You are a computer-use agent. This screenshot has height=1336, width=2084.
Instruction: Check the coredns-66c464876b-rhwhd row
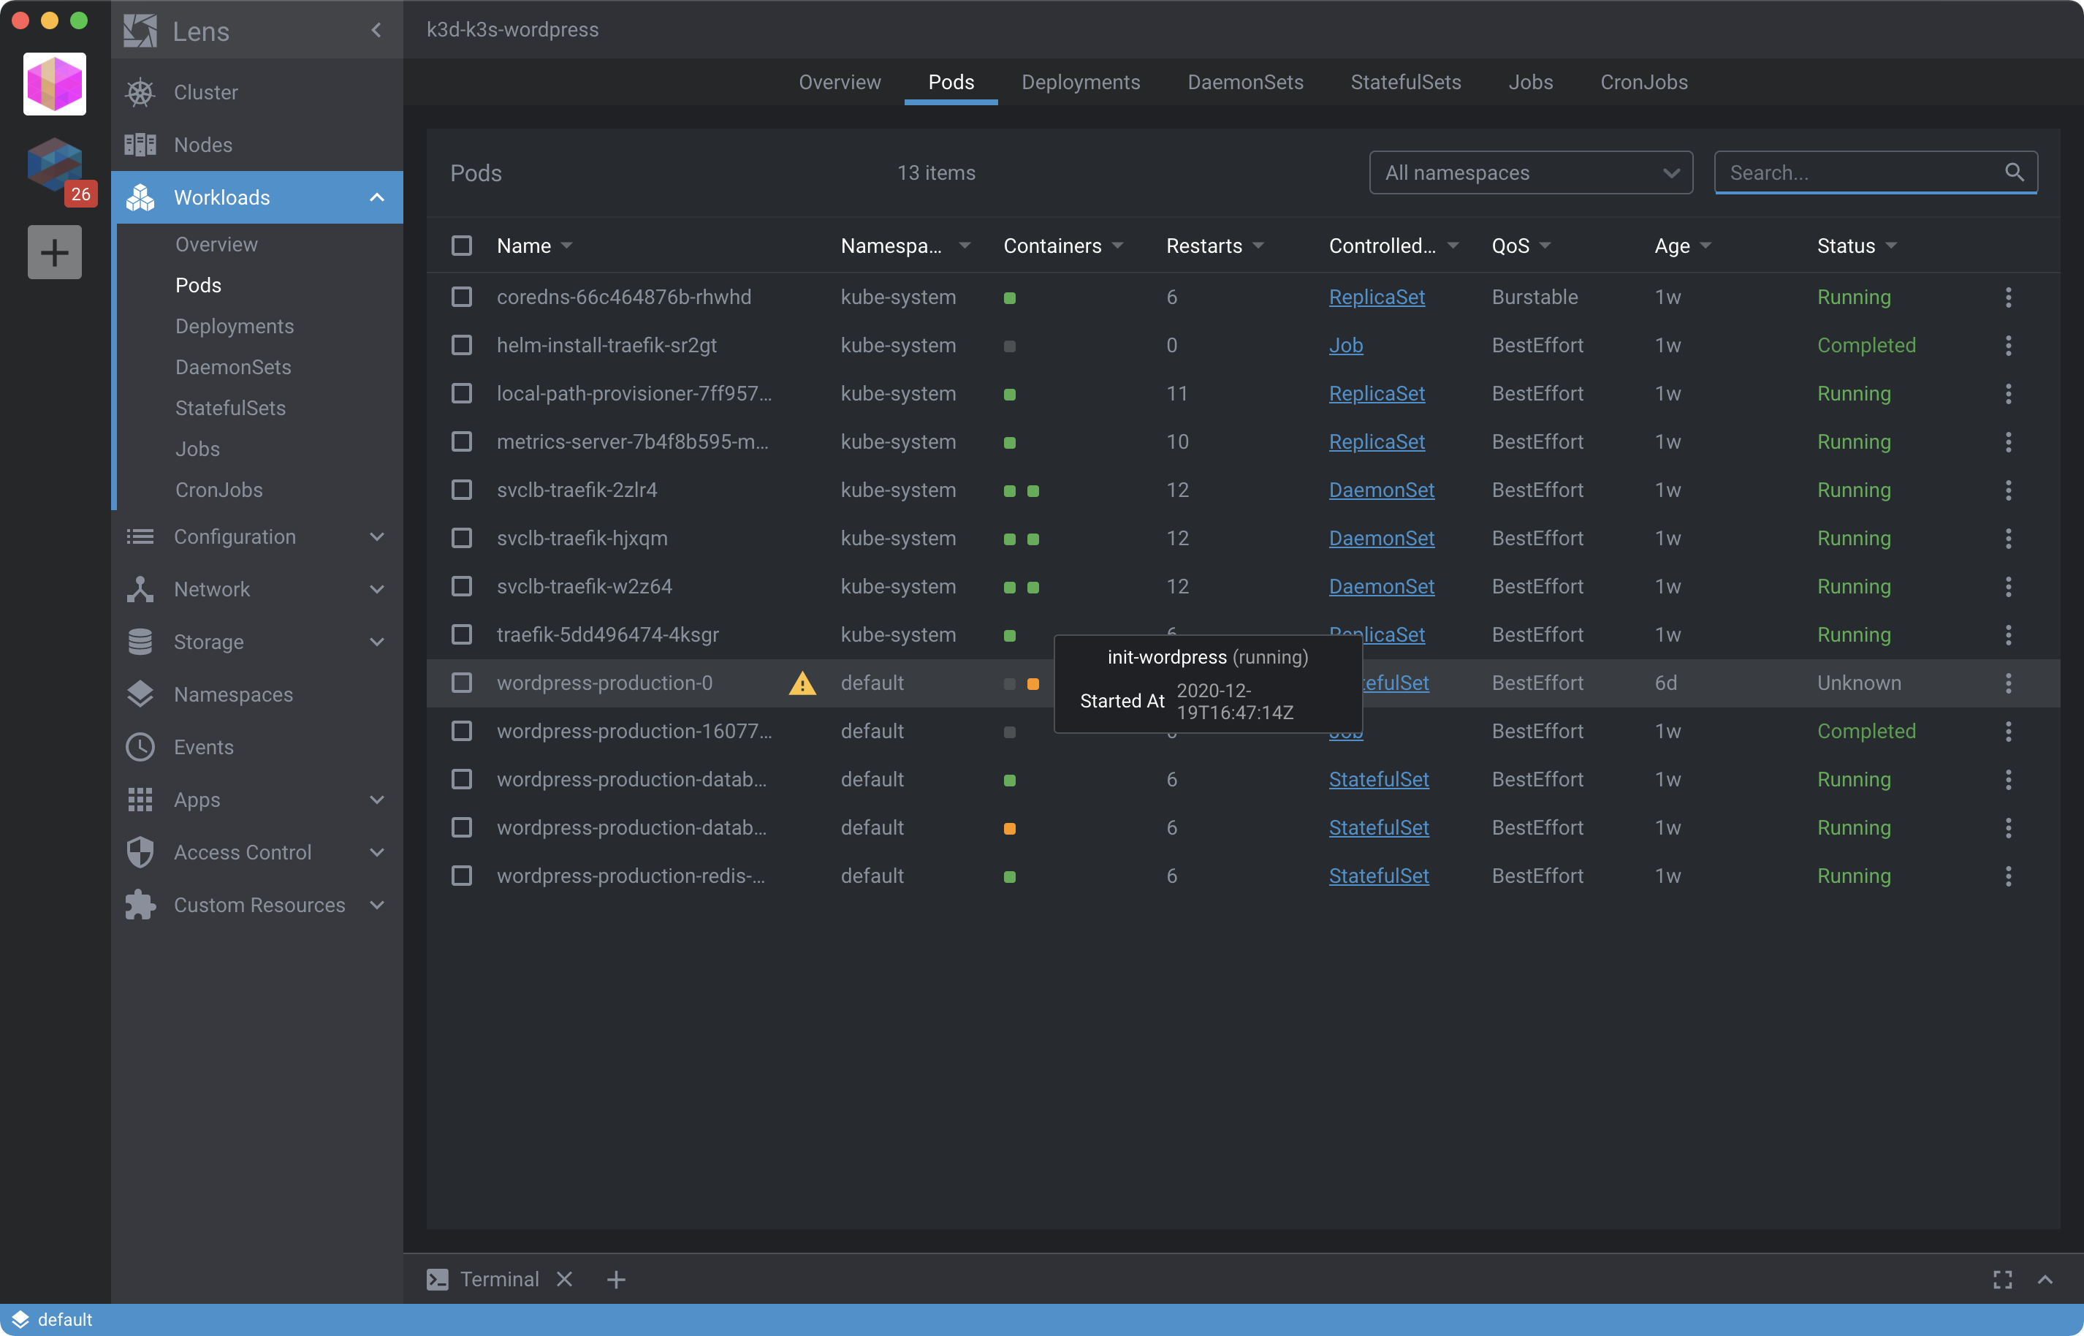(461, 297)
